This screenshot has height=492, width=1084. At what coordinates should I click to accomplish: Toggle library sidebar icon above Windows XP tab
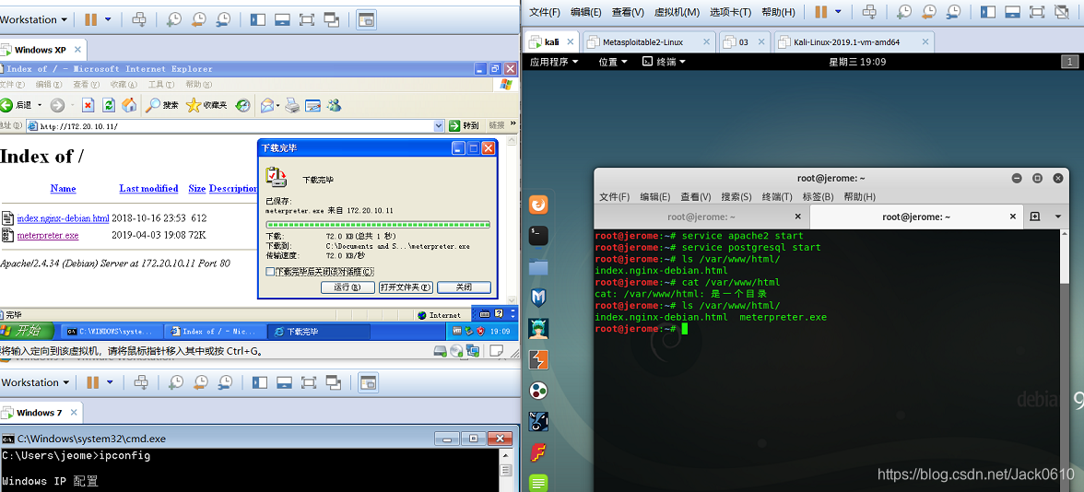[x=258, y=19]
